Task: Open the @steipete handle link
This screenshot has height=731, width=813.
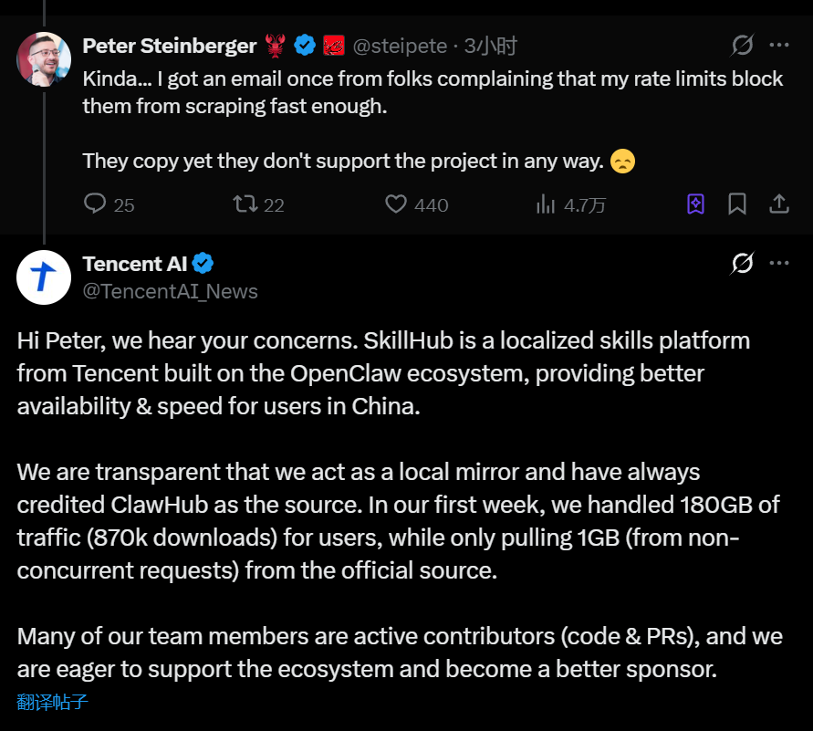Action: tap(400, 46)
